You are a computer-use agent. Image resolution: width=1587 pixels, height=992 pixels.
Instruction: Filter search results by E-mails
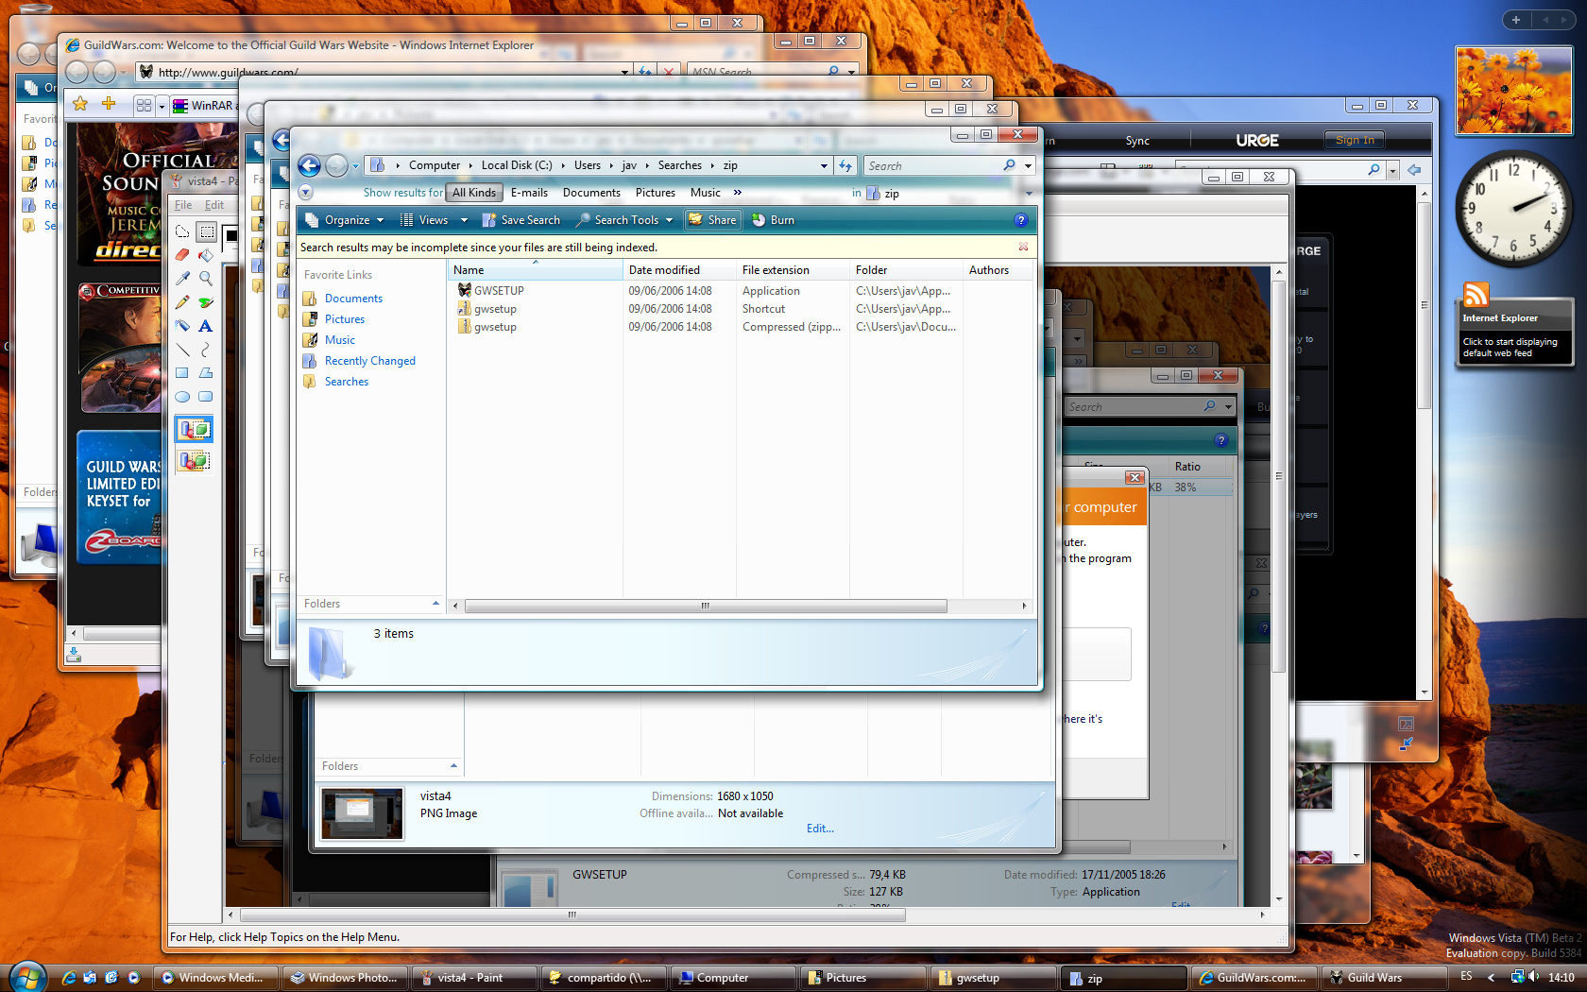pos(529,193)
